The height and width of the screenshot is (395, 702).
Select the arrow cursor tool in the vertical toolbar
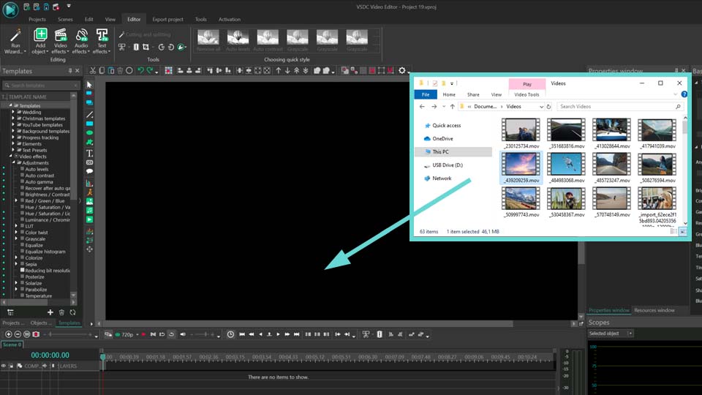[89, 85]
